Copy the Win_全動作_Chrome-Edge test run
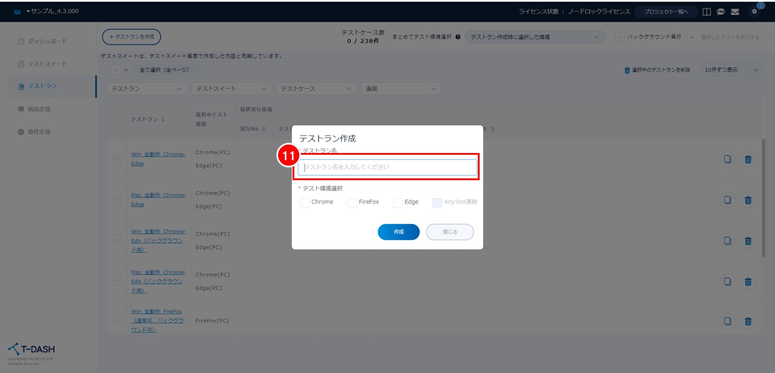 [727, 159]
